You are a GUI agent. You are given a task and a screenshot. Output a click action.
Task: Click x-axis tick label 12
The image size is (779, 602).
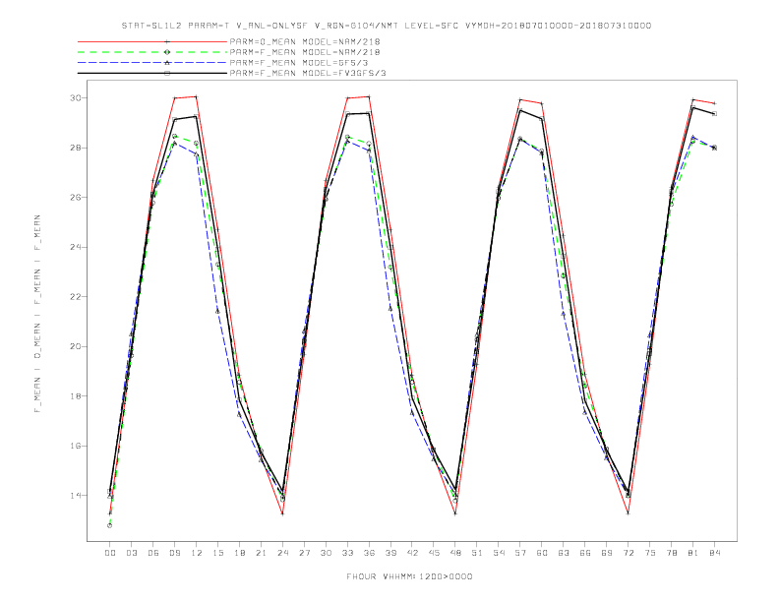click(197, 553)
